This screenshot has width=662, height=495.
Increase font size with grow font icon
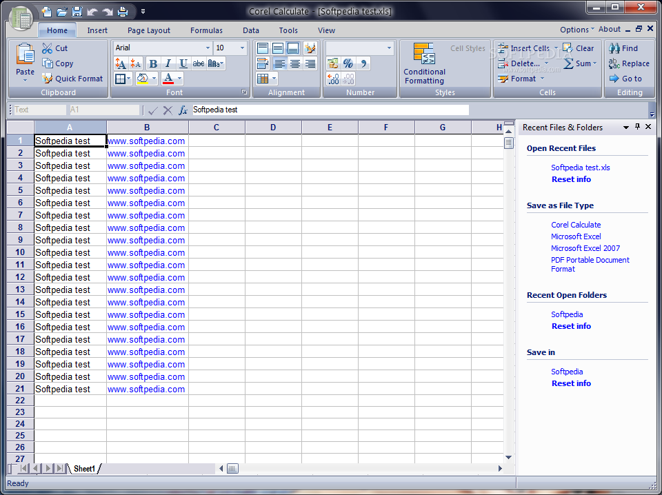click(120, 63)
